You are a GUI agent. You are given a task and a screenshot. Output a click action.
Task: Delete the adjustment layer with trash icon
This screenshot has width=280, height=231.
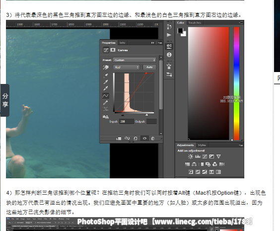[x=153, y=138]
